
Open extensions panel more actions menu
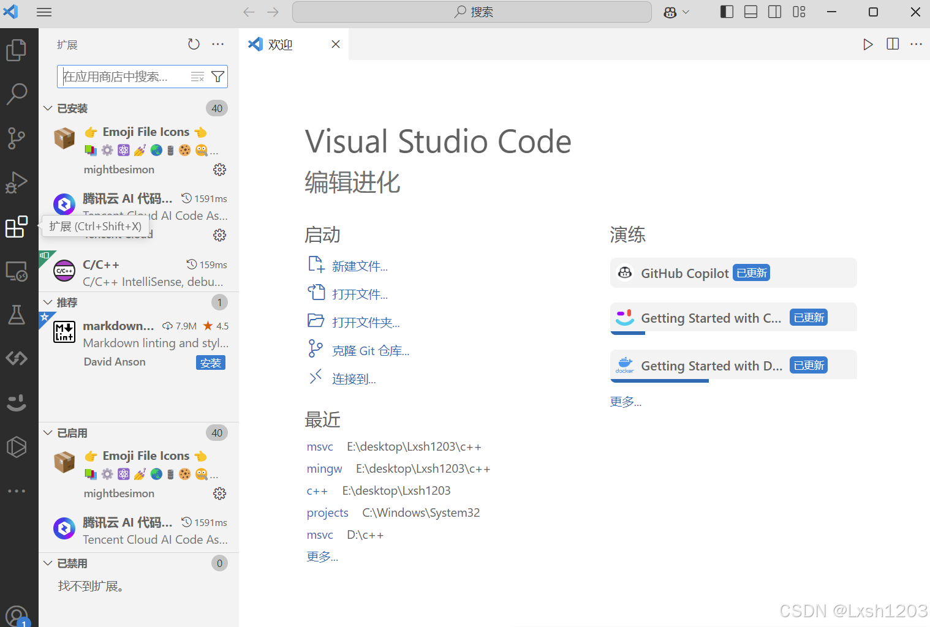tap(218, 44)
